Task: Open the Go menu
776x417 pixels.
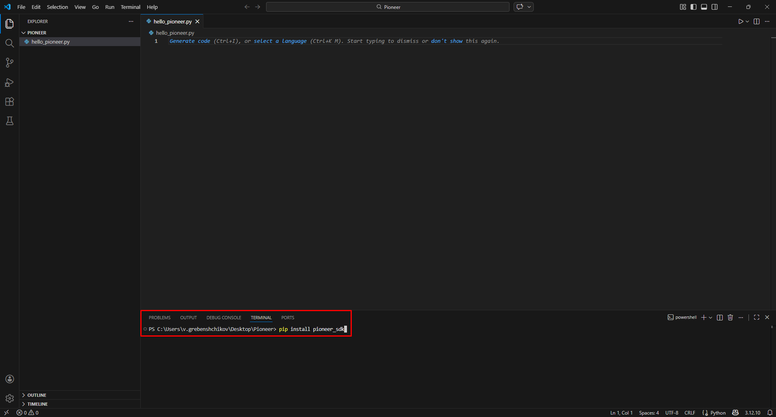Action: pyautogui.click(x=95, y=7)
